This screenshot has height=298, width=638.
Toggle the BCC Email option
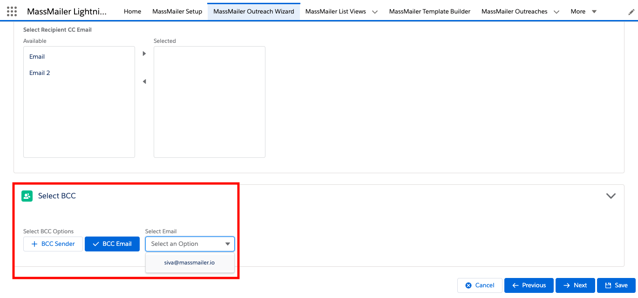point(112,244)
